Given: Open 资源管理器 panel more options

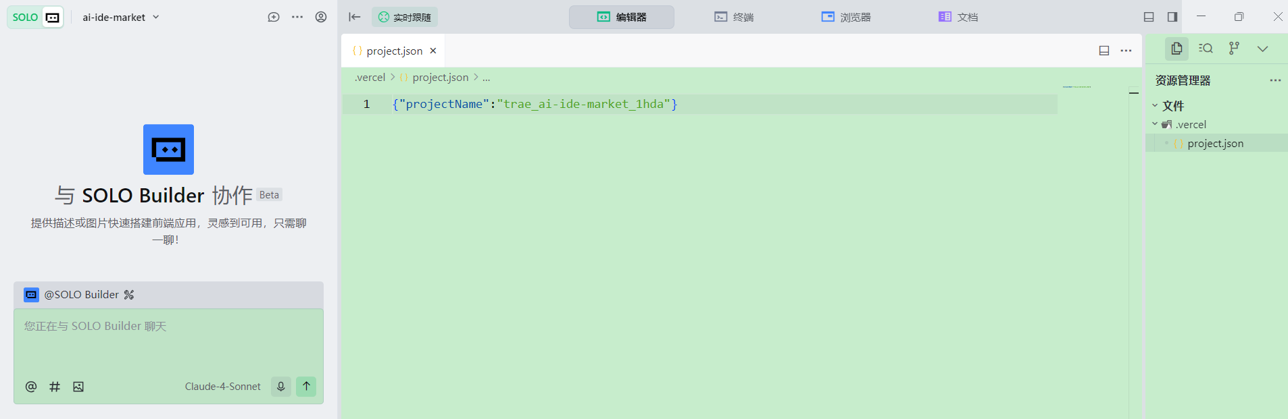Looking at the screenshot, I should [x=1275, y=80].
